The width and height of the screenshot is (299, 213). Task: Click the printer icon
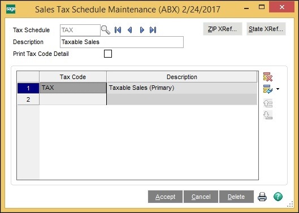262,197
